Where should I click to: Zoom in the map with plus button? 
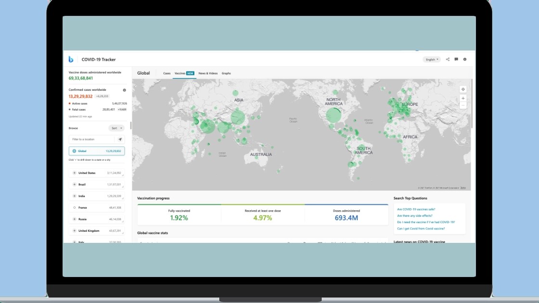coord(463,98)
